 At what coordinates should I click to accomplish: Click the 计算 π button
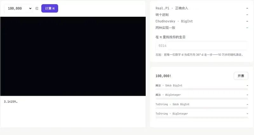[50, 9]
